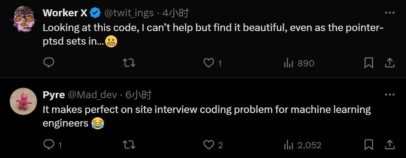Reply to Worker X's tweet

click(48, 63)
